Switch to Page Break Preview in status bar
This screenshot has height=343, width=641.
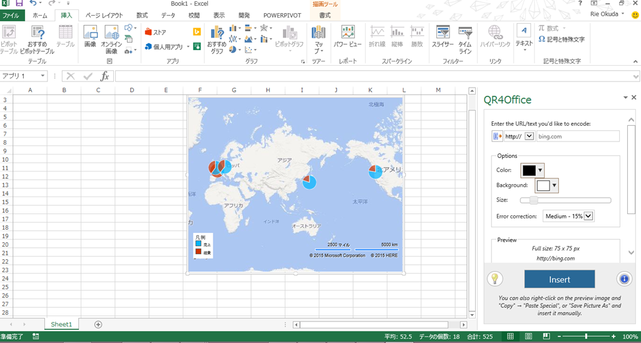[x=546, y=337]
